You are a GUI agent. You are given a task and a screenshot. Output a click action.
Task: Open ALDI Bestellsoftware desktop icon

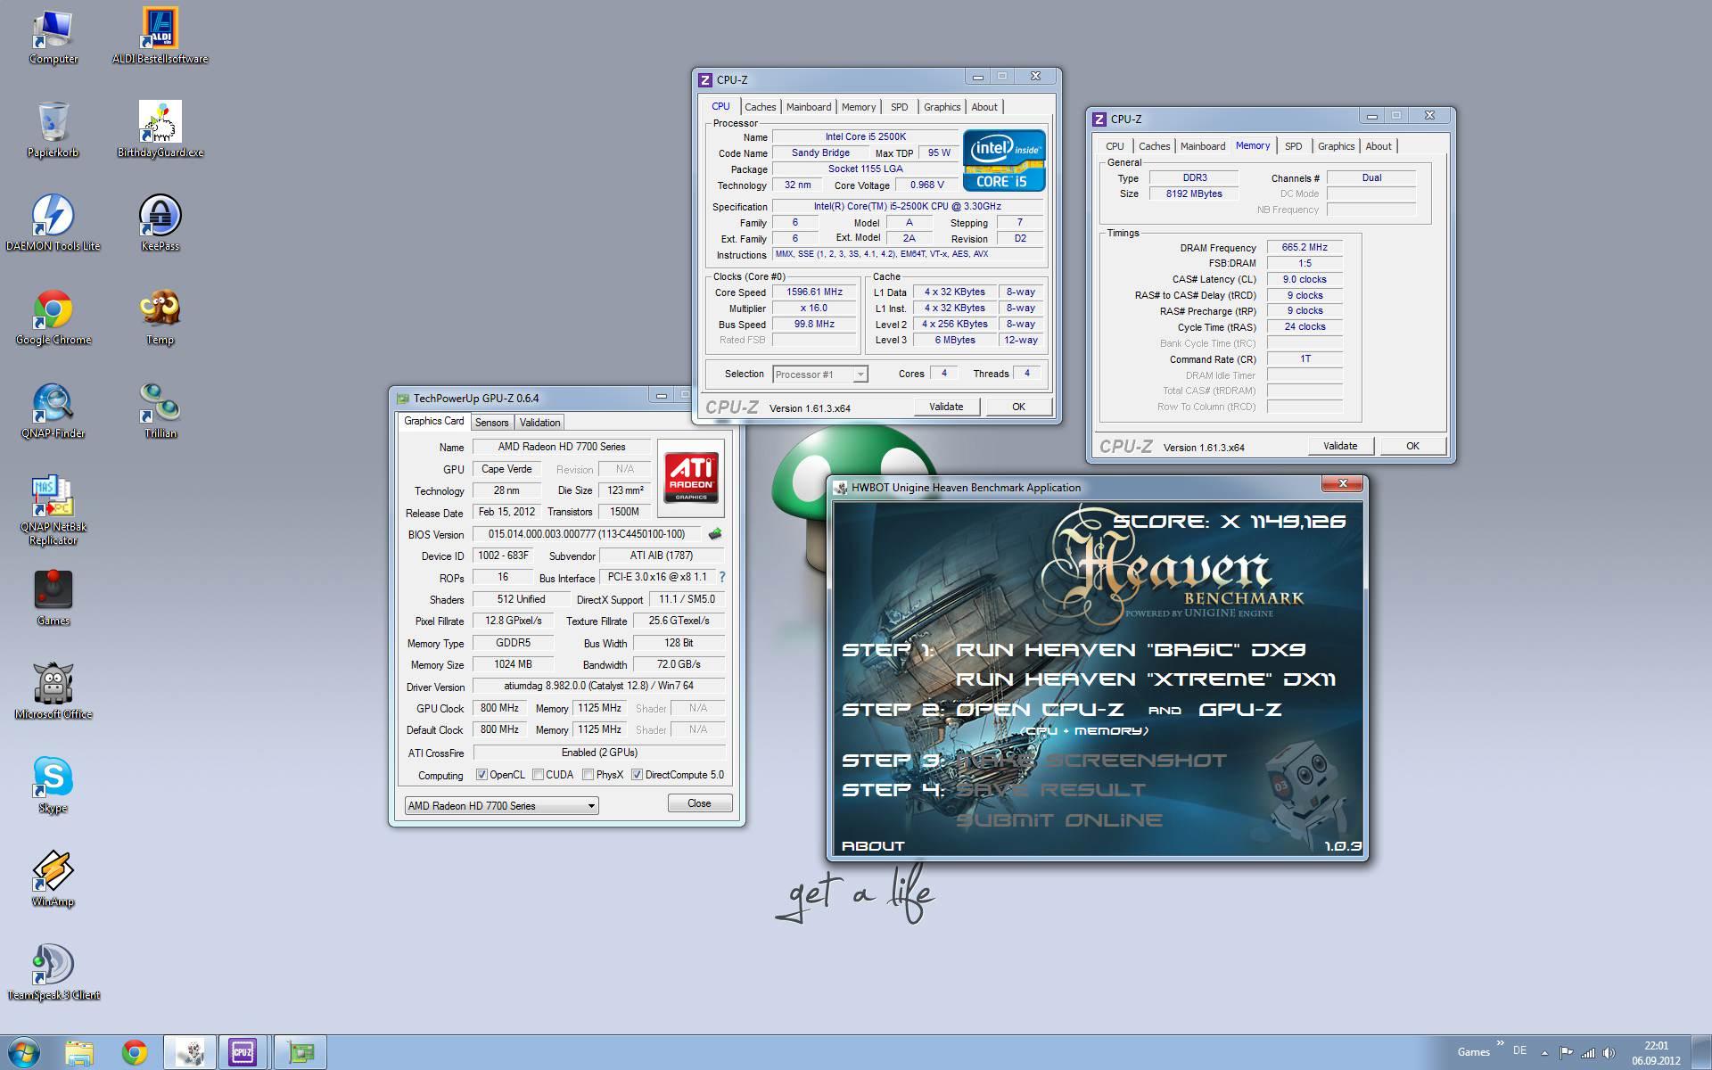click(x=160, y=36)
